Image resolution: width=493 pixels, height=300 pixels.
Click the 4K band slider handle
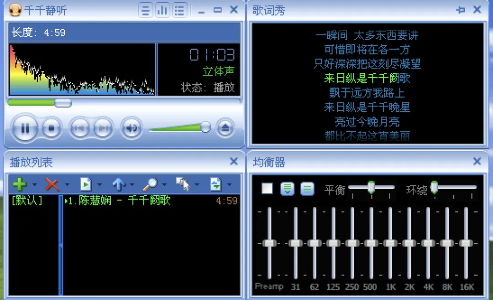428,243
